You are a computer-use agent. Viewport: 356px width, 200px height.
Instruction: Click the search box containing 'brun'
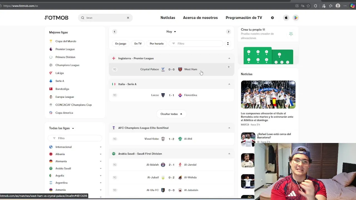pyautogui.click(x=105, y=18)
